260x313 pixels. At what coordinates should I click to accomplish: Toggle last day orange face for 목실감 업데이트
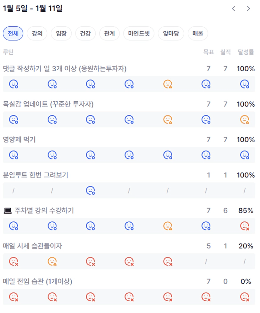pos(245,119)
